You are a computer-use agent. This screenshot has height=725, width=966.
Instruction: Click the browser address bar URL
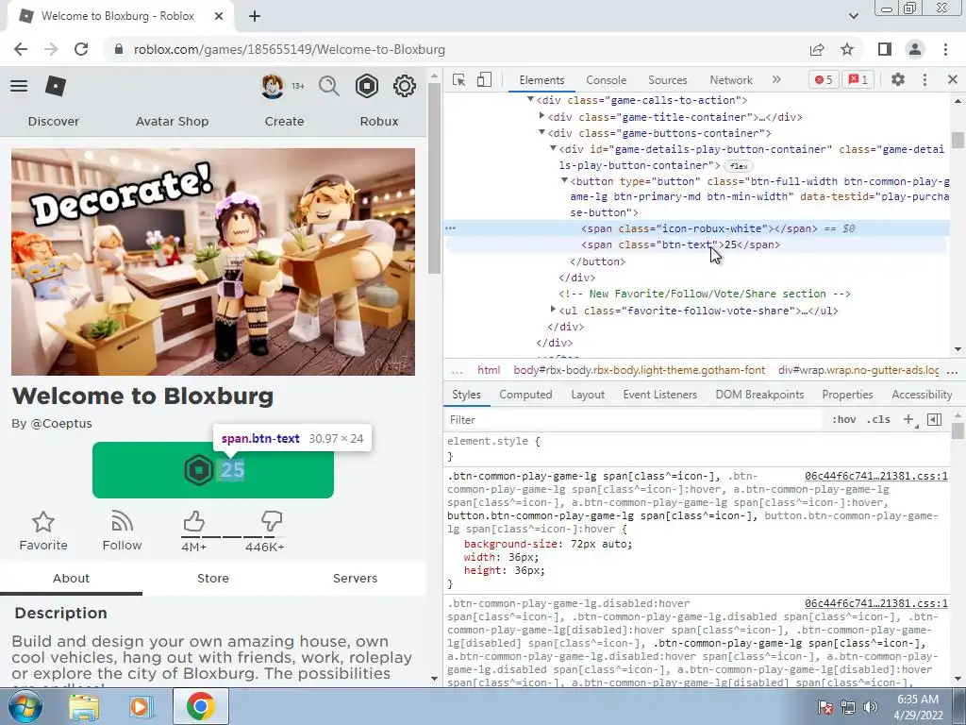click(289, 49)
